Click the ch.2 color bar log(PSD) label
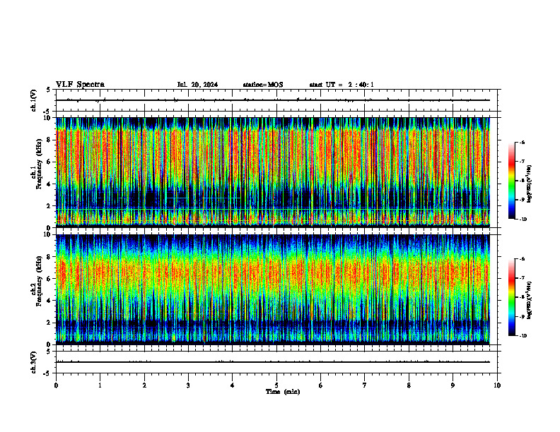Viewport: 560px width, 432px height. [530, 301]
